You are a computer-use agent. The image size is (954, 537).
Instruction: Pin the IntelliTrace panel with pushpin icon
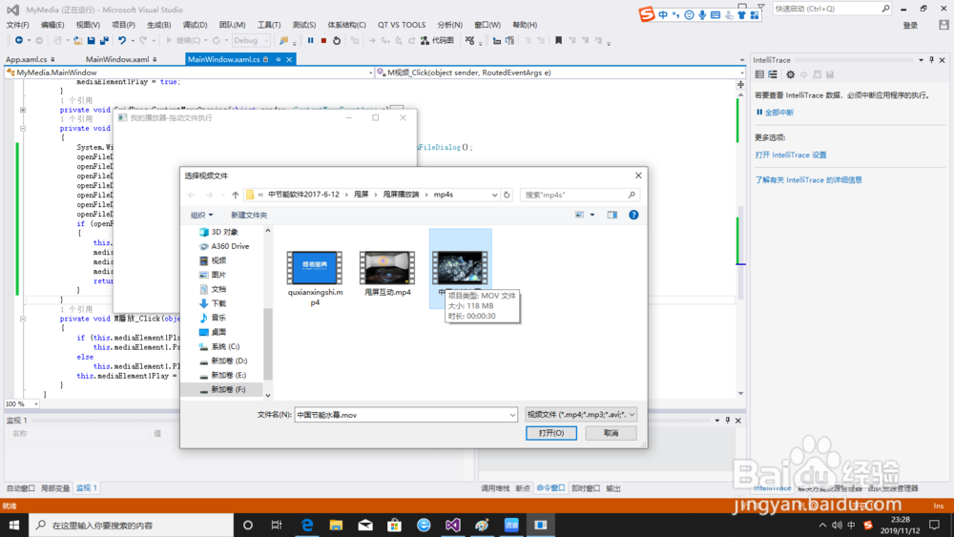point(931,59)
